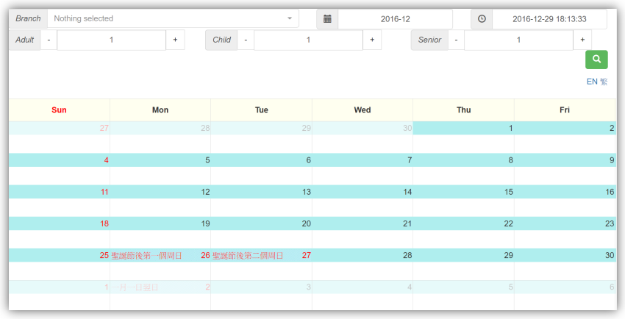Decrease the Senior count with minus
Viewport: 625px width, 319px height.
pos(456,40)
